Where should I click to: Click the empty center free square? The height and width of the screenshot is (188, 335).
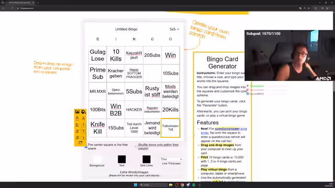point(152,73)
